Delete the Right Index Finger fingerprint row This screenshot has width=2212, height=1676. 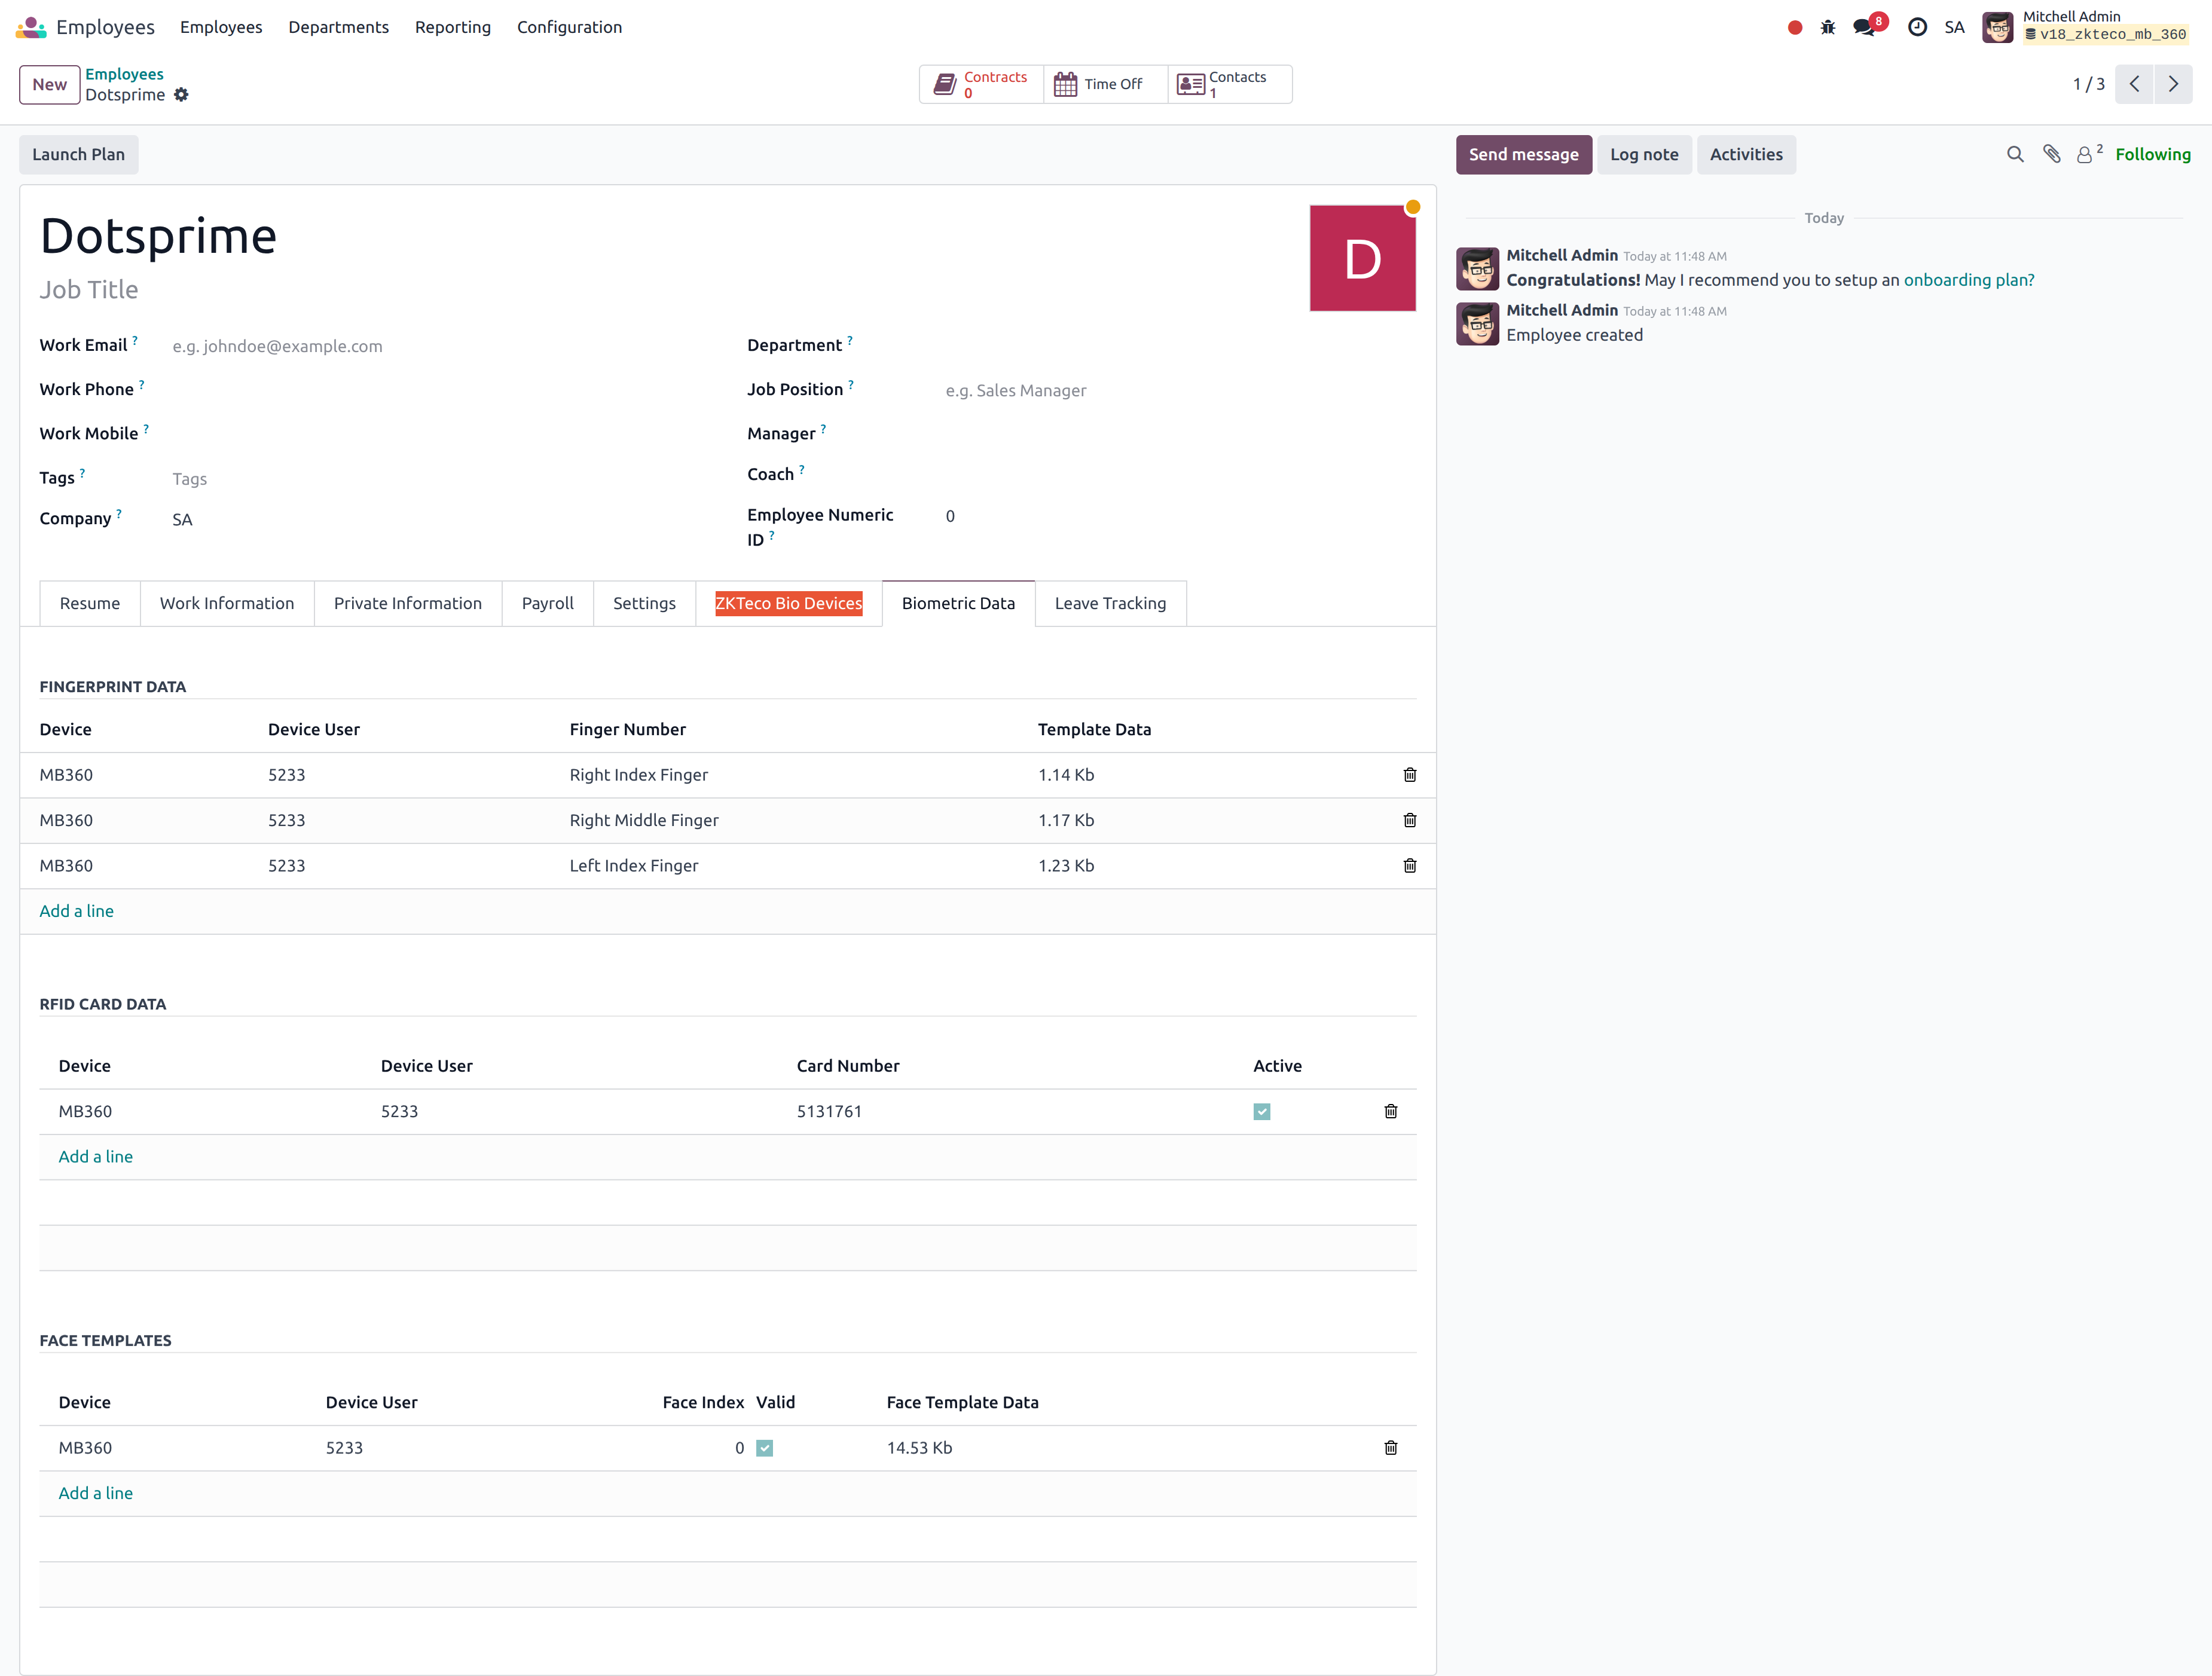[1410, 774]
